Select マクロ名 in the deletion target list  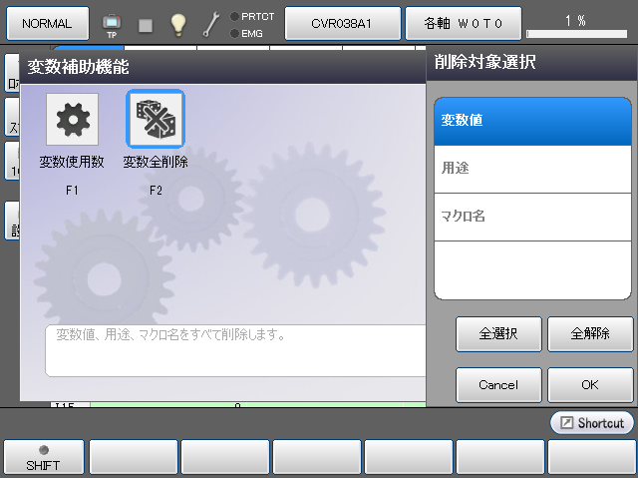pyautogui.click(x=532, y=216)
